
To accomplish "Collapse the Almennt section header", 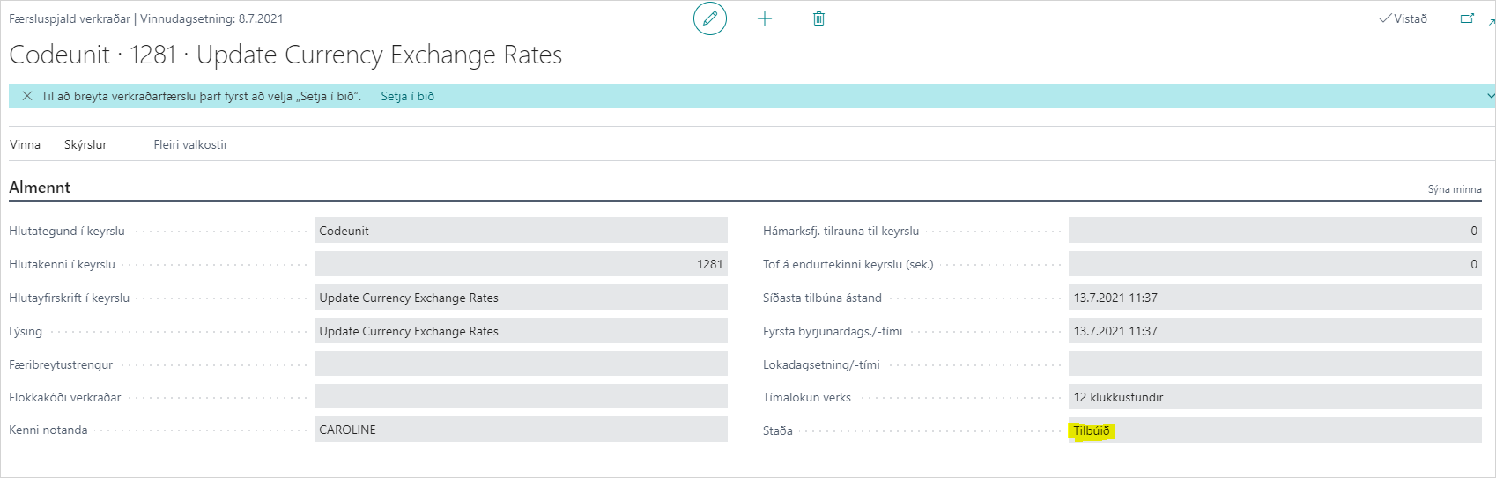I will [x=40, y=188].
